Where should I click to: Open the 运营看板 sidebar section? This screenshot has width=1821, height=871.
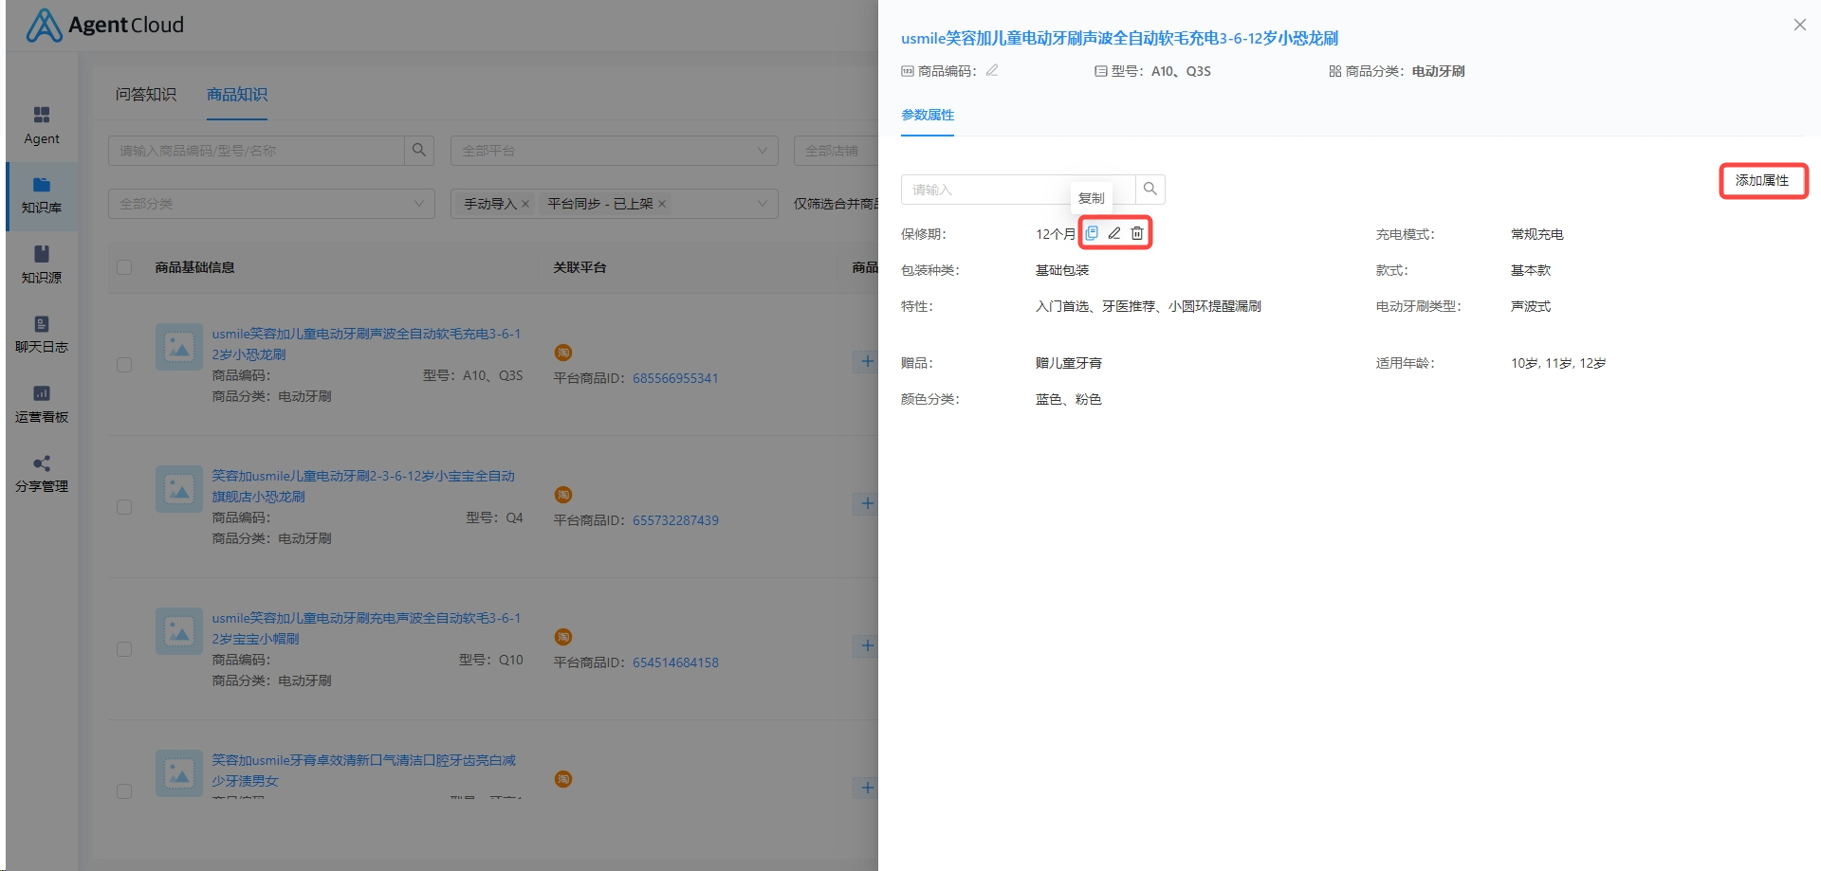click(x=42, y=405)
